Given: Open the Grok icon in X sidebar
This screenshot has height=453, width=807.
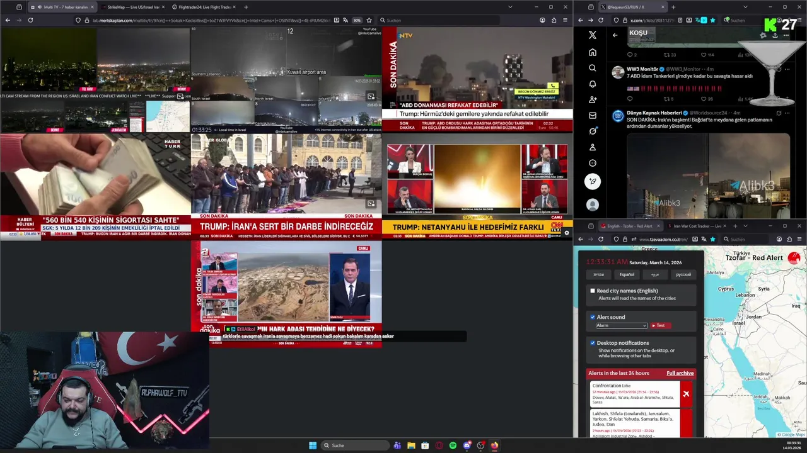Looking at the screenshot, I should click(x=592, y=131).
